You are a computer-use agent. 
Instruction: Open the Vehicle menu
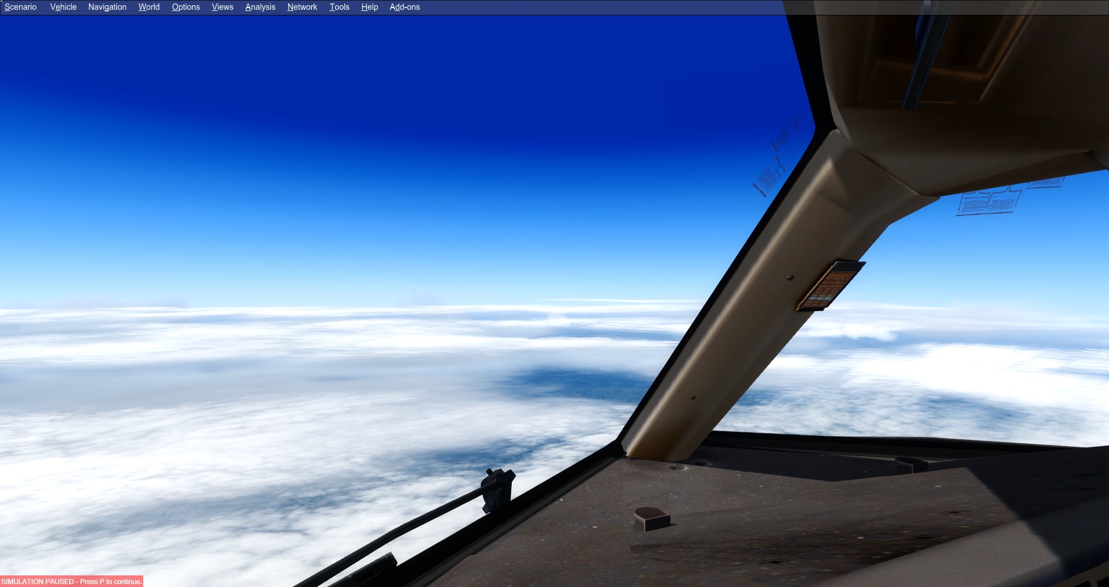coord(63,7)
